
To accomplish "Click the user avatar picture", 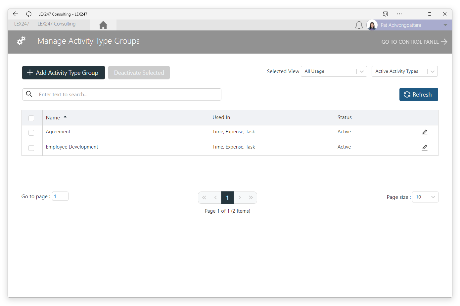I will pyautogui.click(x=372, y=25).
